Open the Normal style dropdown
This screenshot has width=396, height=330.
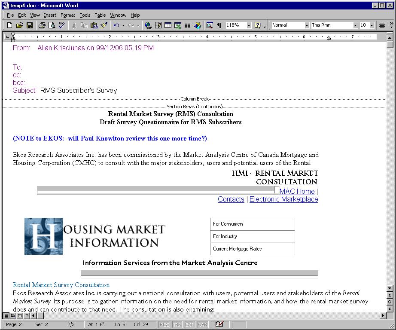[307, 25]
